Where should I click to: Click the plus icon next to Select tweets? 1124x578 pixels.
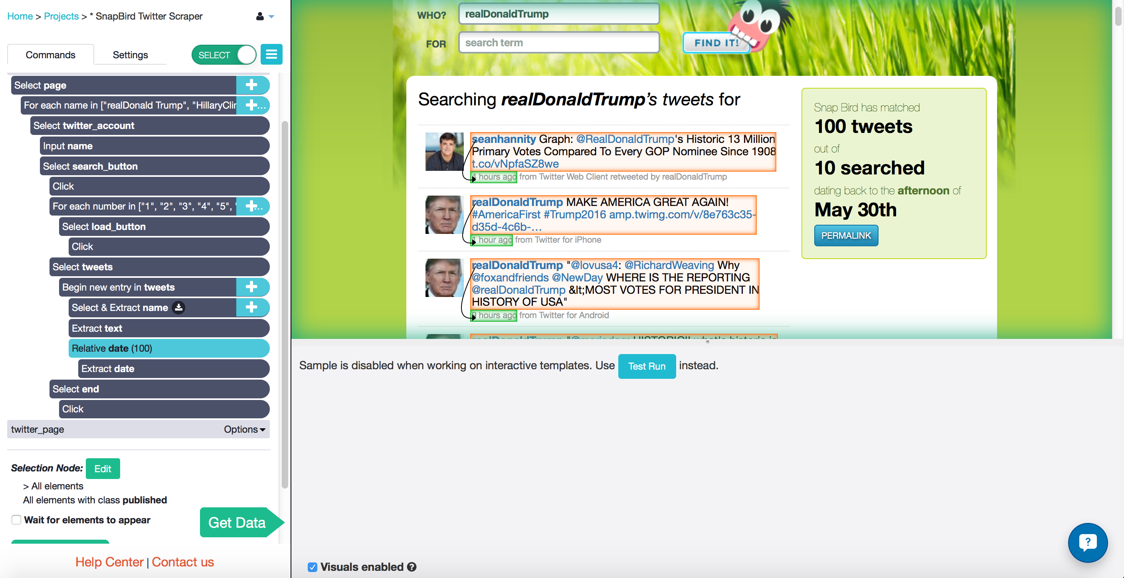pos(251,267)
